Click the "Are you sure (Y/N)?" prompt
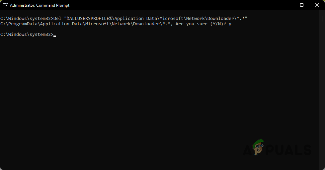 coord(201,24)
